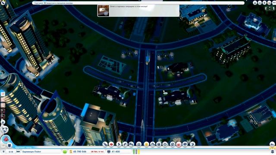The height and width of the screenshot is (155, 276).
Task: Click the RCI demand bars
Action: click(136, 152)
